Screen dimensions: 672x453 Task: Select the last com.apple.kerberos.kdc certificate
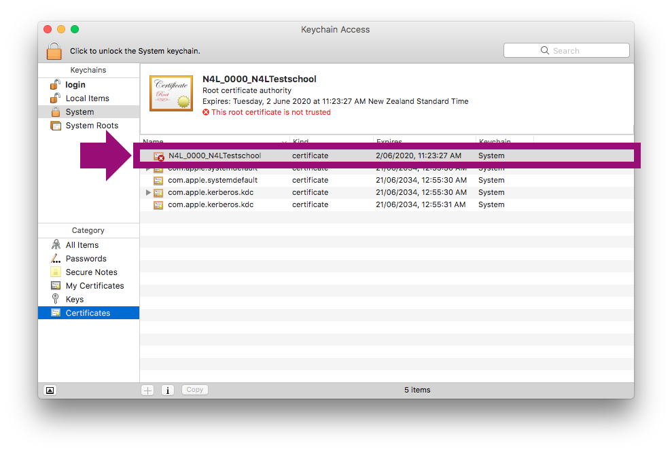pos(211,204)
